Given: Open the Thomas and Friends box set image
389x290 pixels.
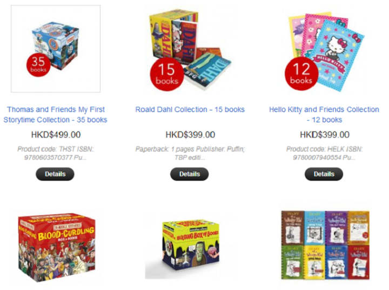Looking at the screenshot, I should pyautogui.click(x=56, y=49).
